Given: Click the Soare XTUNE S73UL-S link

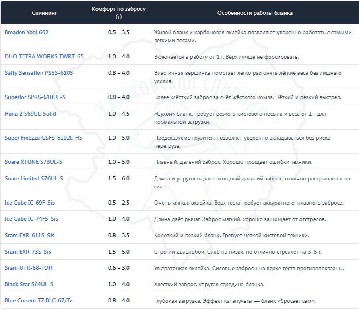Looking at the screenshot, I should click(x=33, y=162).
